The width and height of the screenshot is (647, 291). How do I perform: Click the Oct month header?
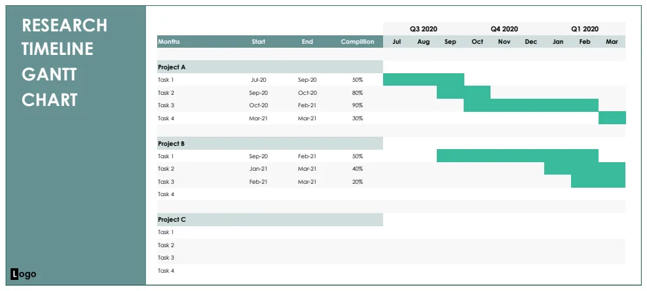(x=477, y=42)
